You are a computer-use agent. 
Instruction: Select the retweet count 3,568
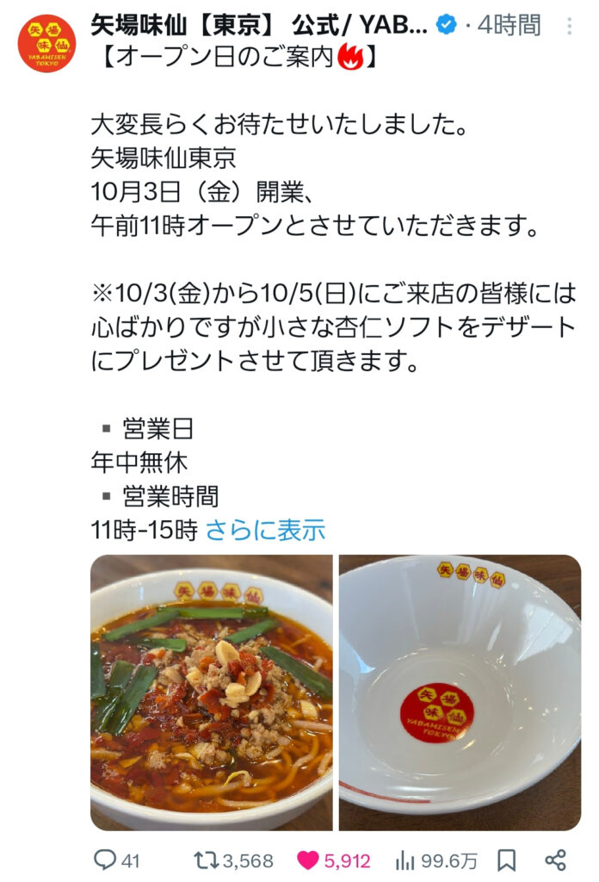point(248,860)
